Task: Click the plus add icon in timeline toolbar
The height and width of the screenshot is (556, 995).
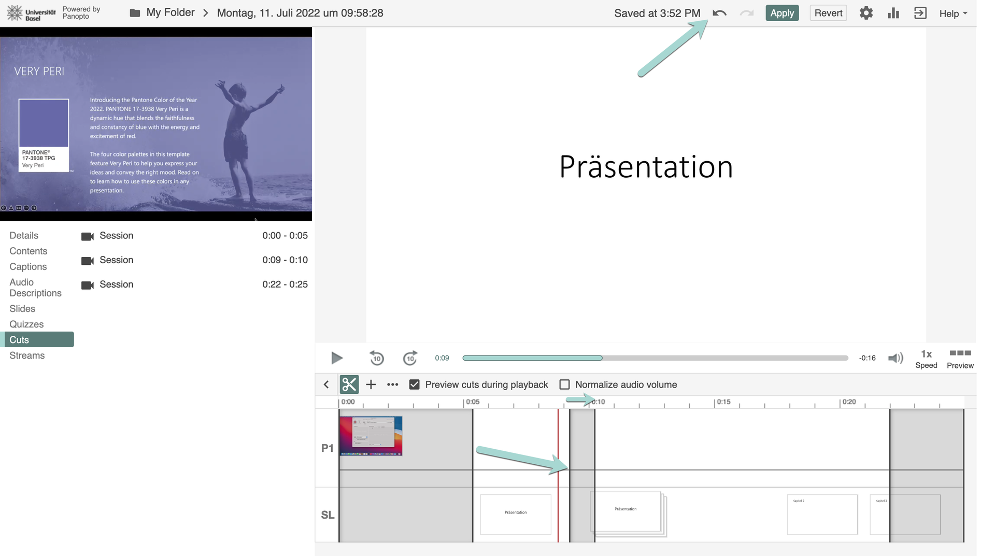Action: [371, 384]
